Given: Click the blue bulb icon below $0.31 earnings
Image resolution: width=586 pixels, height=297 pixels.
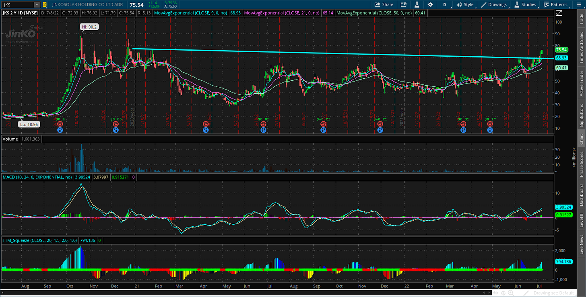Looking at the screenshot, I should 463,130.
